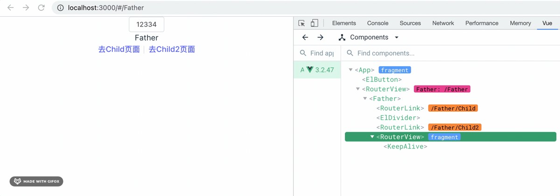This screenshot has height=196, width=560.
Task: Follow the 去Child2页面 link
Action: (172, 49)
